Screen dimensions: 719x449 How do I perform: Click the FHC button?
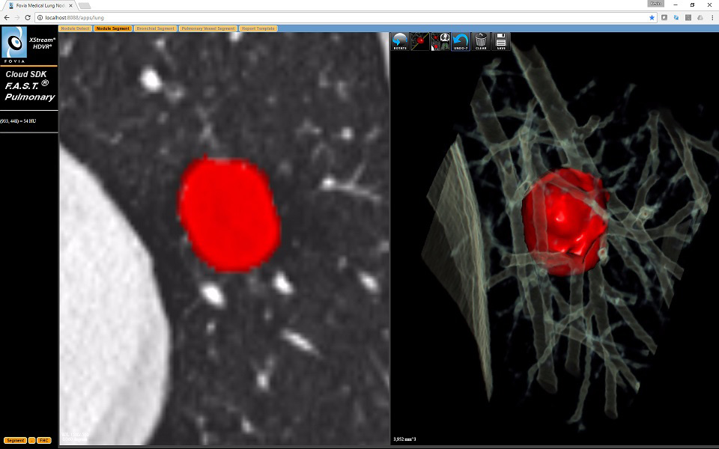pyautogui.click(x=43, y=440)
